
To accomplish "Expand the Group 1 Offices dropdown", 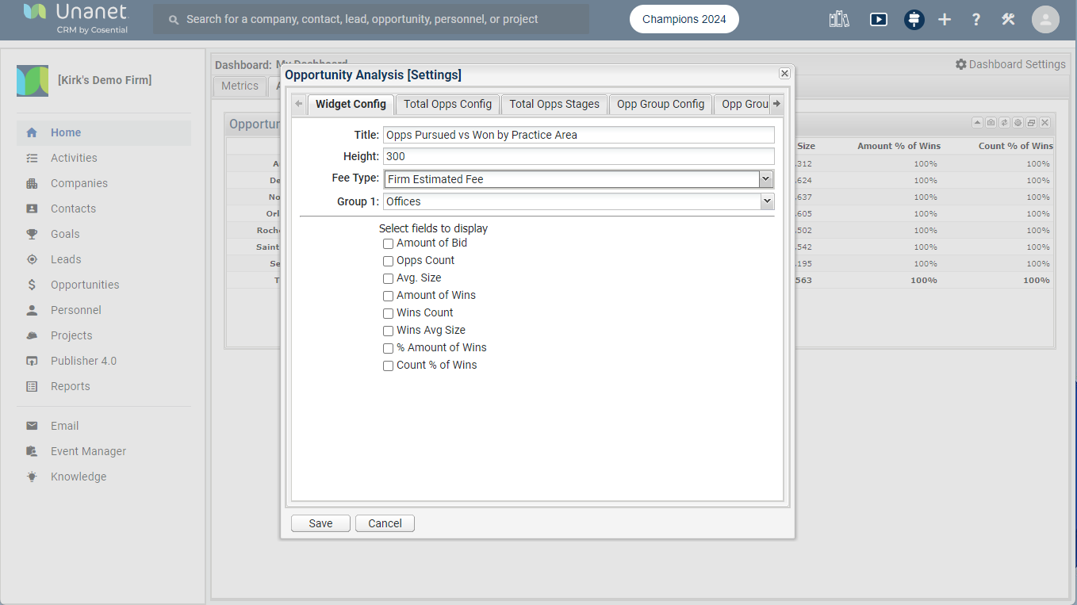I will click(x=578, y=201).
